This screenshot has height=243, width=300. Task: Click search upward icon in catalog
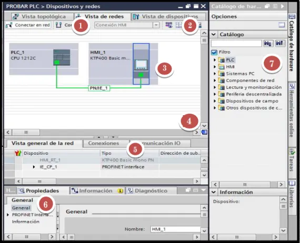(280, 44)
